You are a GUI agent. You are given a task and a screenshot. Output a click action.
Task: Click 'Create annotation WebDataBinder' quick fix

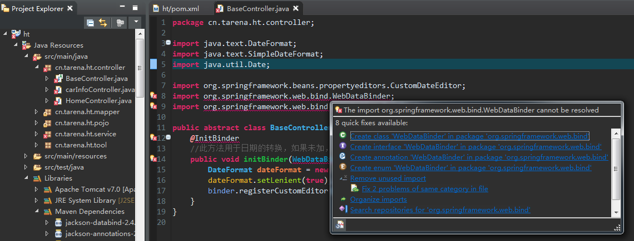pyautogui.click(x=479, y=157)
